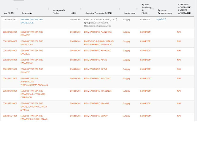200x144 pixels.
Task: Sort by the Αρμόδια Υπηρεσία Γ.Ε.ΜΗ. arrows
Action: [119, 9]
